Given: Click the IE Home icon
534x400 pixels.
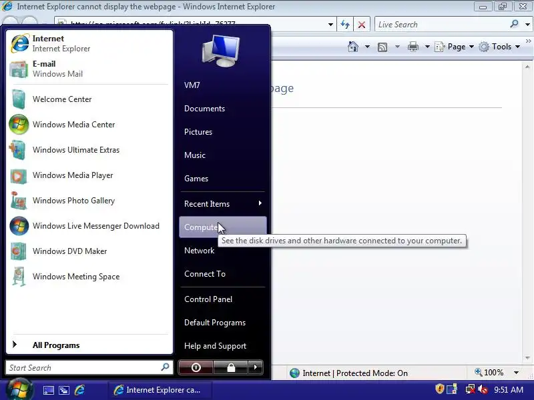Looking at the screenshot, I should click(x=353, y=47).
